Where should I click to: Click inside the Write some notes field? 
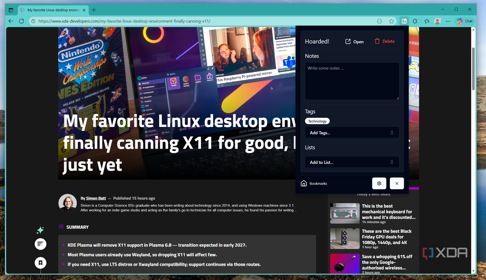tap(352, 81)
